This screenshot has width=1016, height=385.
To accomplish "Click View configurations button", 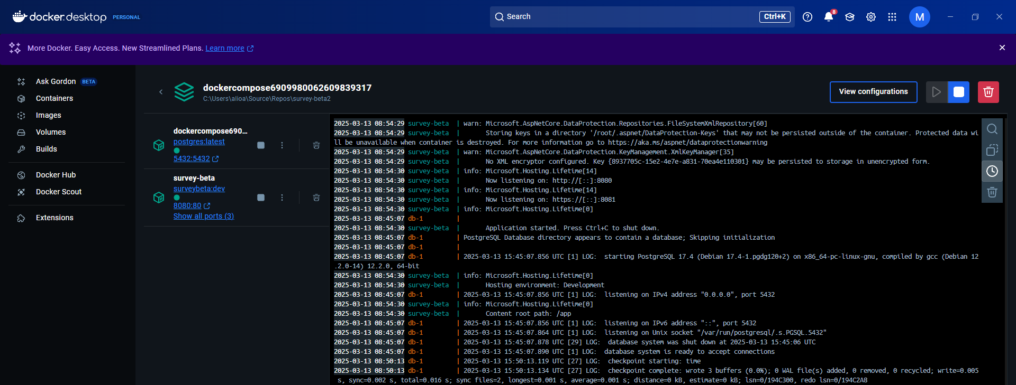I will pos(873,92).
